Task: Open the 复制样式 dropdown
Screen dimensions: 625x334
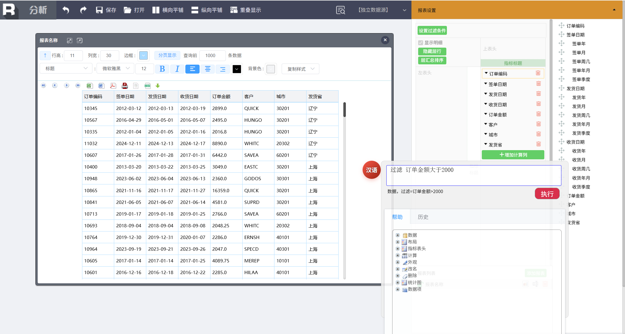Action: pyautogui.click(x=300, y=69)
